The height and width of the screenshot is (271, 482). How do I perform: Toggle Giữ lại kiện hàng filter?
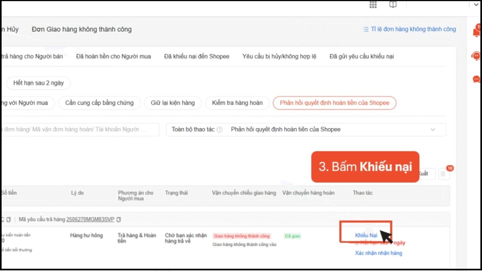tap(173, 103)
